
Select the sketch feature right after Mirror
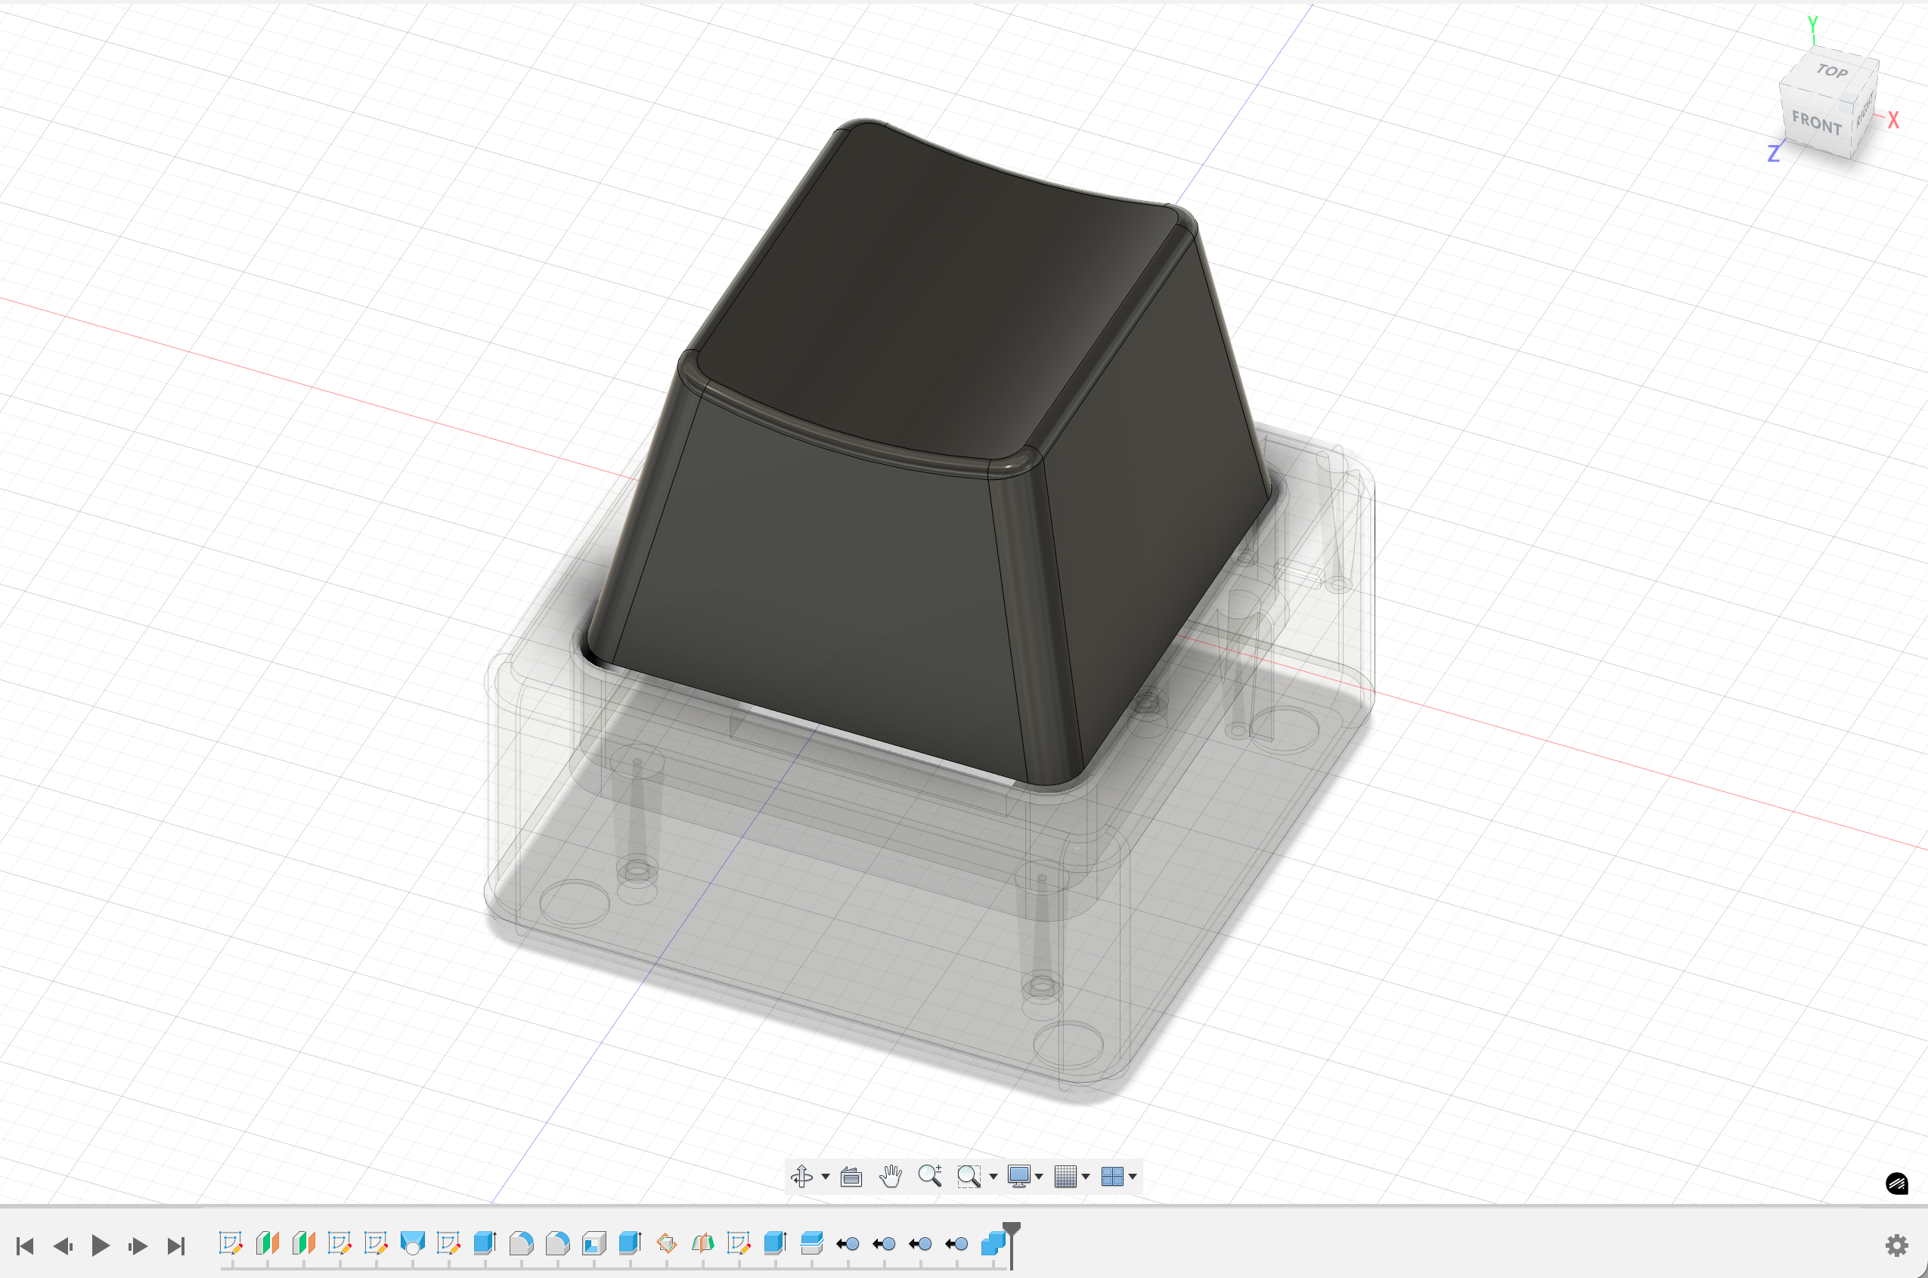739,1243
